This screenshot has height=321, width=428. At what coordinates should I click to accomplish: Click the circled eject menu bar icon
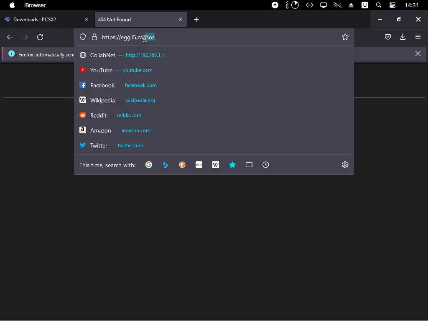point(275,5)
